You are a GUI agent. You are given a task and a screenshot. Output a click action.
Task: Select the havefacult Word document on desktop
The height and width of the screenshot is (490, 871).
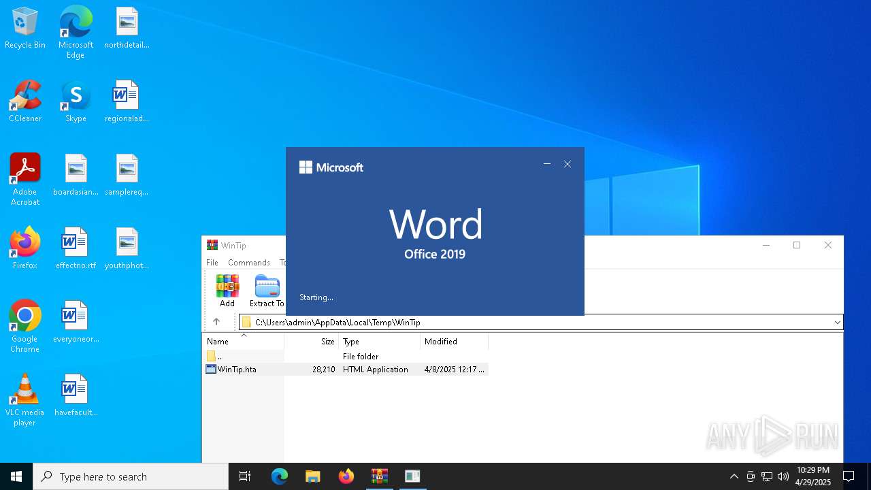(76, 396)
